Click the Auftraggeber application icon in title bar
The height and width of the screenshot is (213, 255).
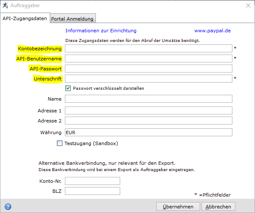click(5, 5)
